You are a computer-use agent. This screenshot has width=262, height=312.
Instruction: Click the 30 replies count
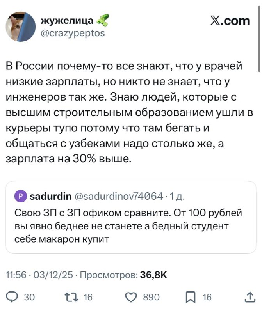click(29, 298)
